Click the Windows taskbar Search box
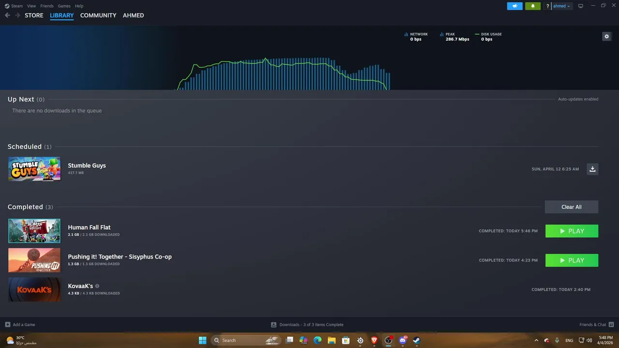 point(247,340)
